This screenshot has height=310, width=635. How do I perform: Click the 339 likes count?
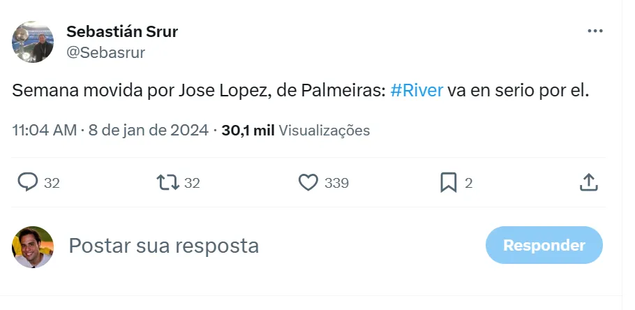[x=337, y=183]
